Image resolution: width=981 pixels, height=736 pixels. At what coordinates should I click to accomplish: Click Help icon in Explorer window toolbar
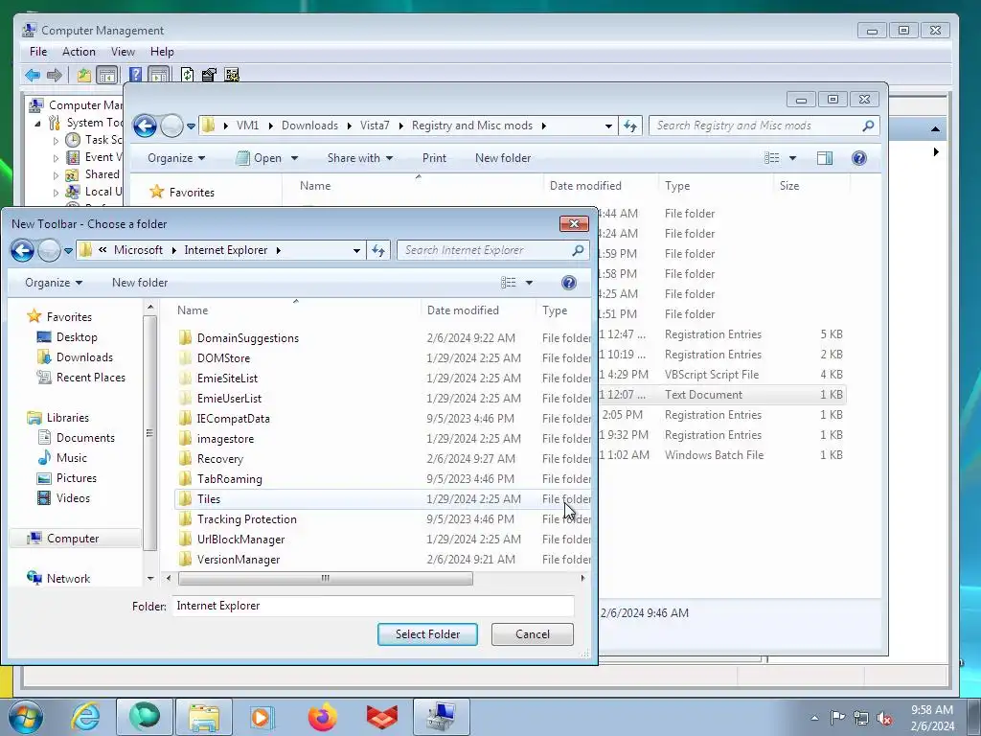859,158
